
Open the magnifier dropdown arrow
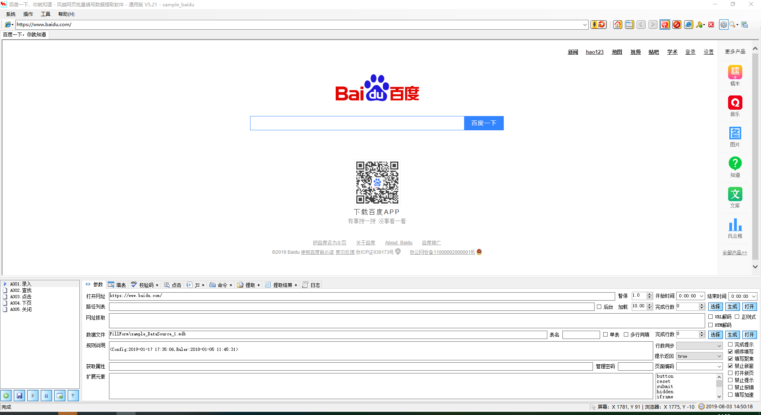(737, 25)
